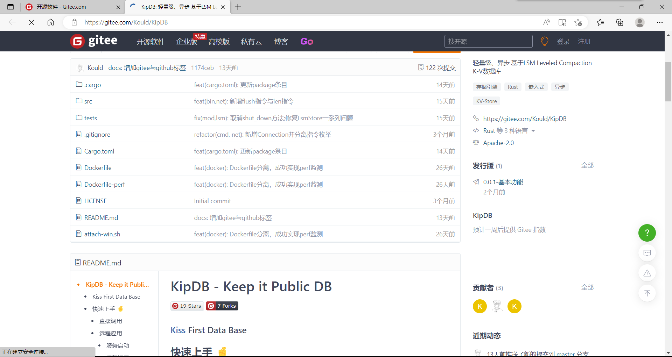Click 注册 to sign up
The height and width of the screenshot is (357, 672).
coord(584,42)
